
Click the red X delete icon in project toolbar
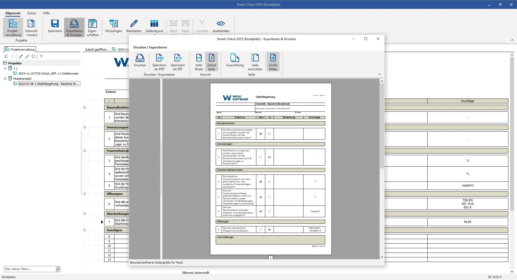coord(41,57)
